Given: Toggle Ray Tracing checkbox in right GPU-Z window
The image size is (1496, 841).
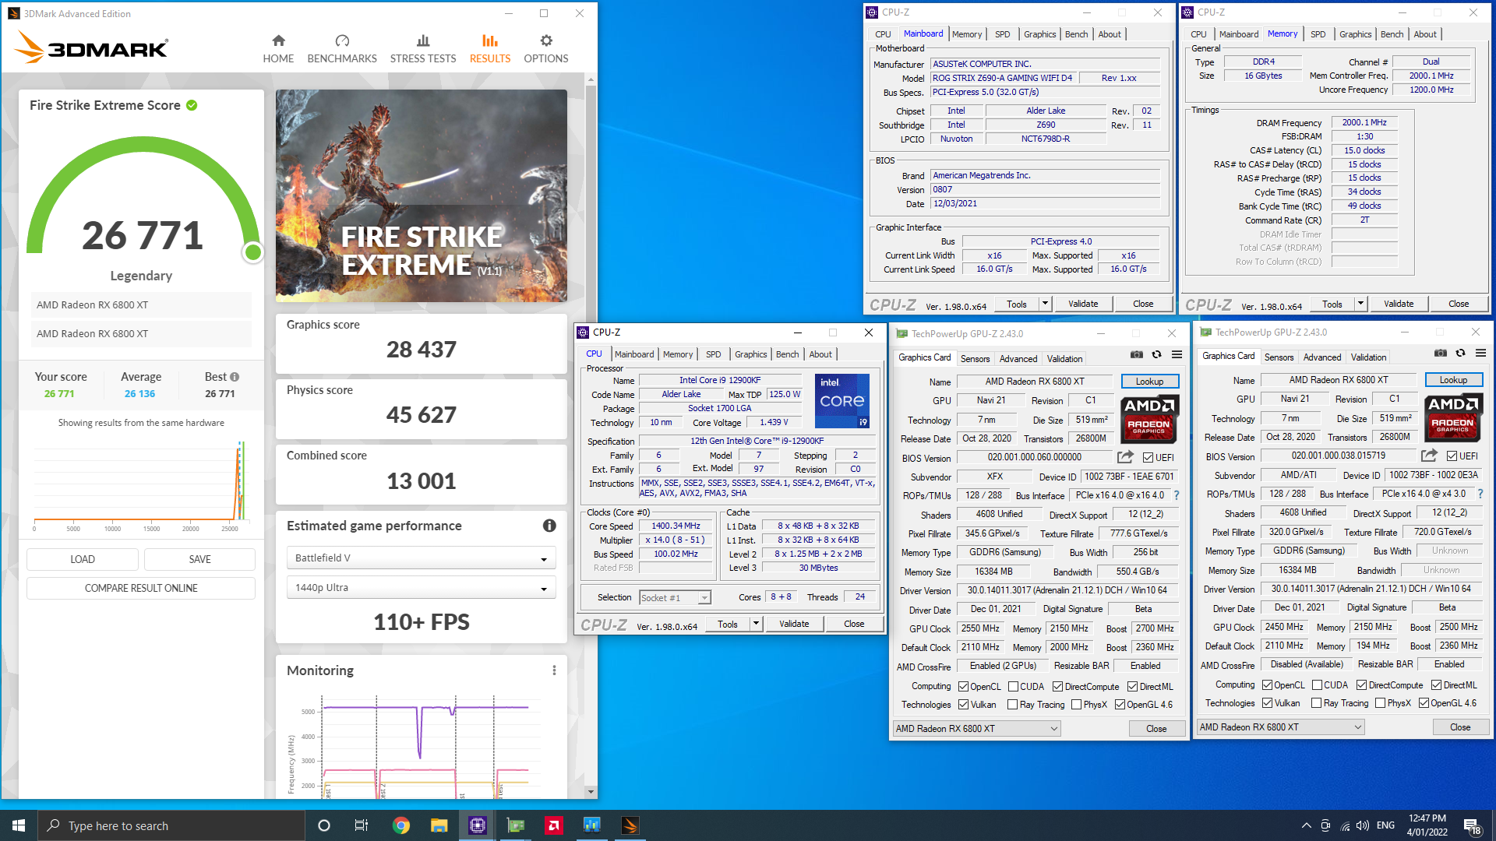Looking at the screenshot, I should (1317, 703).
